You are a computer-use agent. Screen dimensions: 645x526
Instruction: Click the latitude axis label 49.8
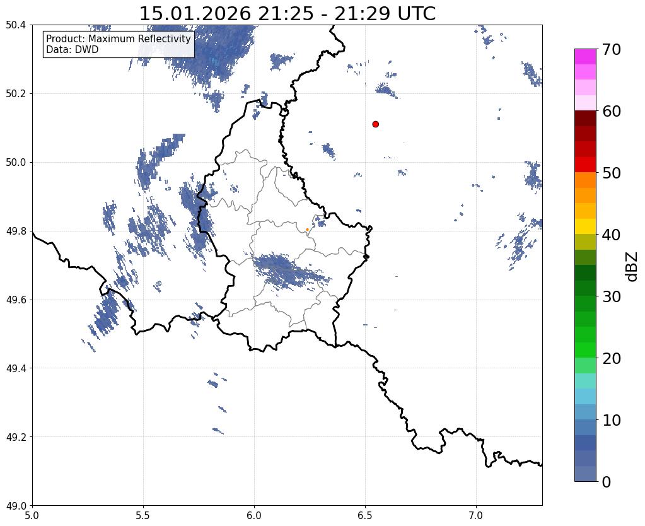coord(16,231)
